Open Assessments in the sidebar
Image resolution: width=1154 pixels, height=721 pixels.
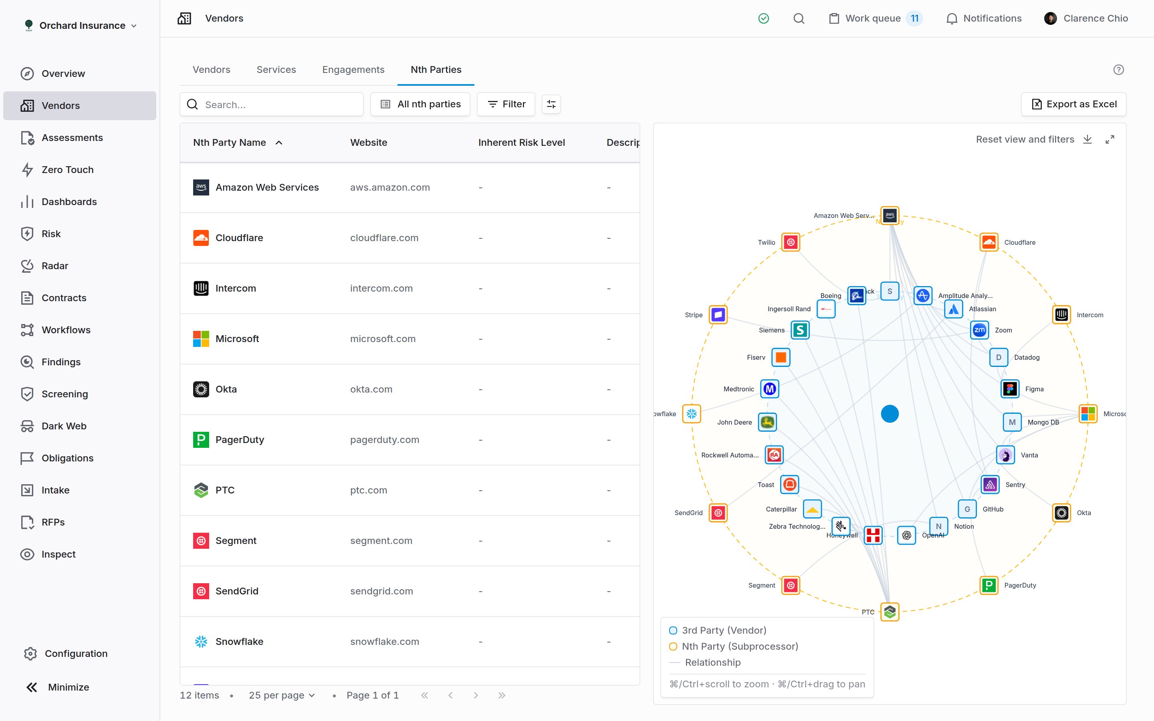coord(80,137)
